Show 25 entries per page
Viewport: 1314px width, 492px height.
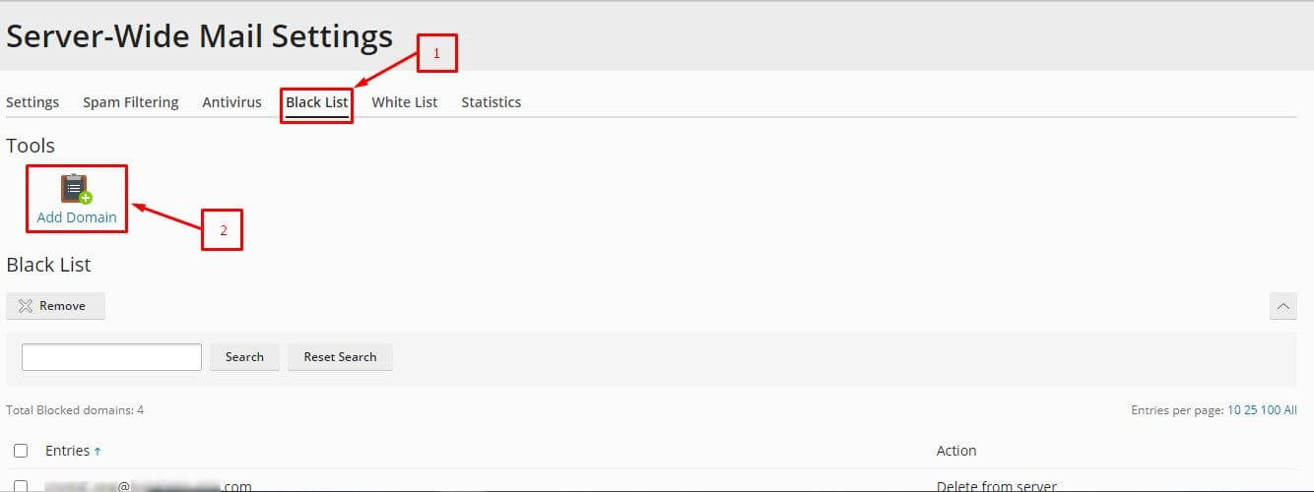coord(1251,410)
